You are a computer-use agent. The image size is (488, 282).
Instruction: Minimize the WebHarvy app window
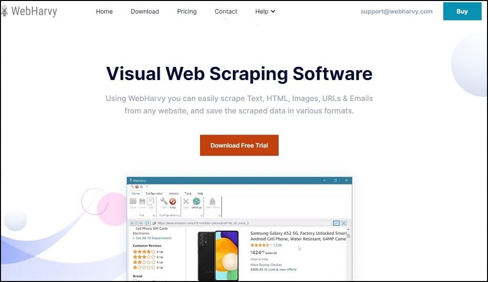click(x=325, y=181)
